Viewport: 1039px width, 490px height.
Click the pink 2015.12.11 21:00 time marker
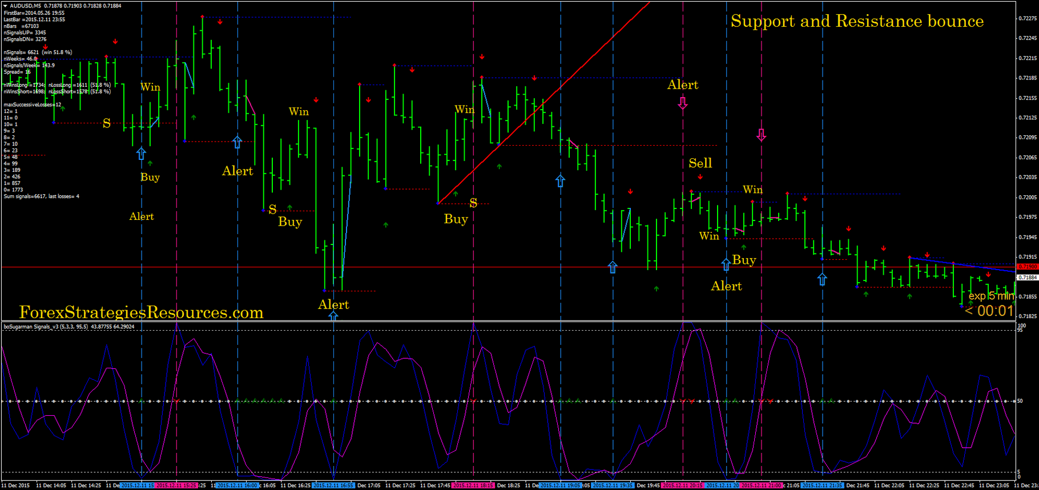pyautogui.click(x=761, y=485)
